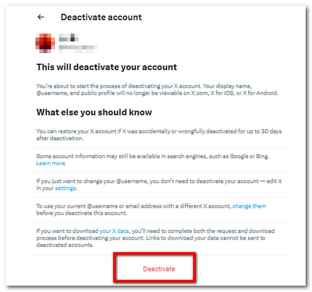Image resolution: width=312 pixels, height=292 pixels.
Task: Click the blurred username handle under the name
Action: pos(78,48)
